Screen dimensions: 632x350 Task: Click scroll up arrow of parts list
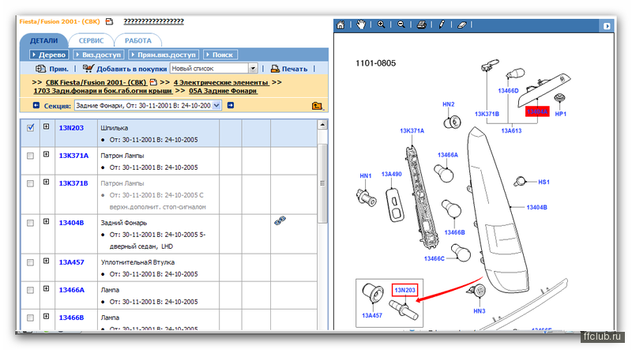[322, 125]
